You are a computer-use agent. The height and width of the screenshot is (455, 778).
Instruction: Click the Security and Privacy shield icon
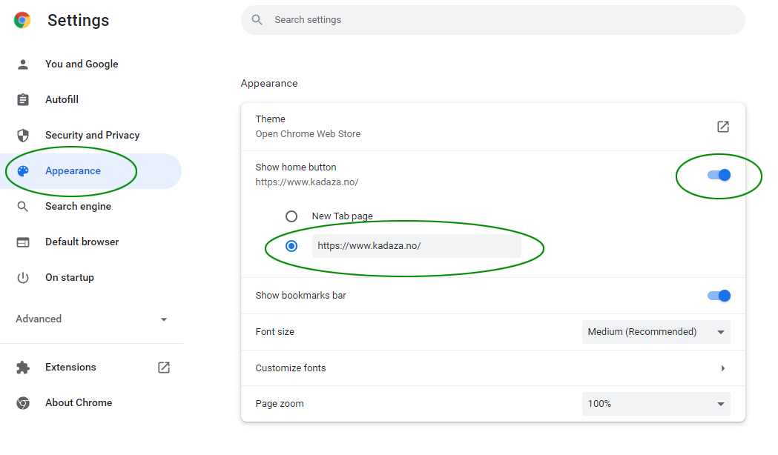[23, 136]
